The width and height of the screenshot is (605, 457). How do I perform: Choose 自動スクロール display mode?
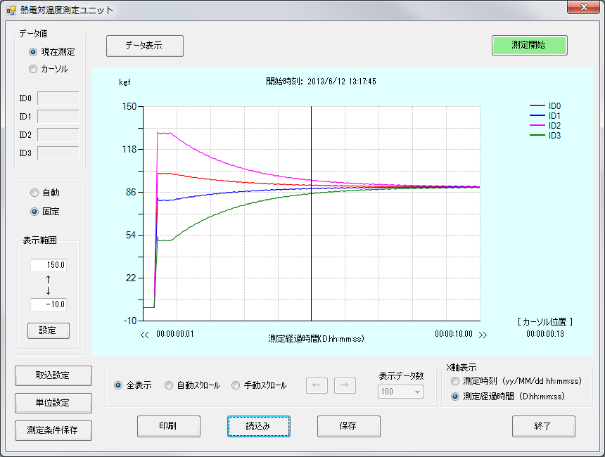169,385
